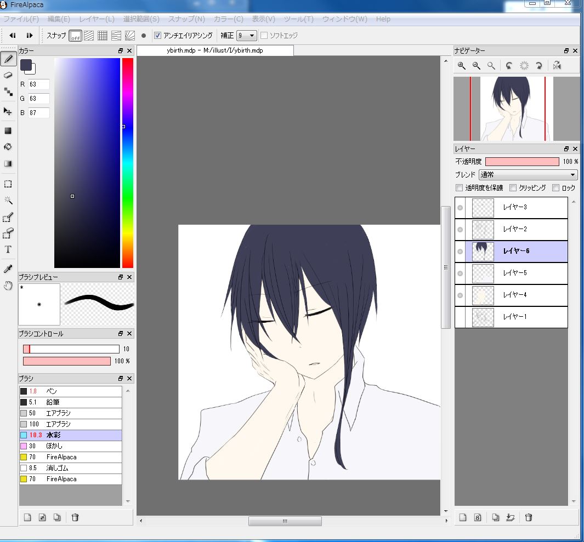584x542 pixels.
Task: Open the 補正 value dropdown
Action: coord(246,36)
